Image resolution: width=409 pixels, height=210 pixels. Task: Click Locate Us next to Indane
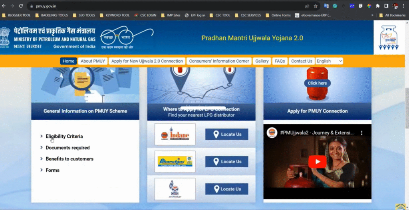point(226,135)
